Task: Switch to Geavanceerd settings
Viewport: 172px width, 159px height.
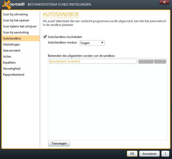Action: [x=21, y=50]
